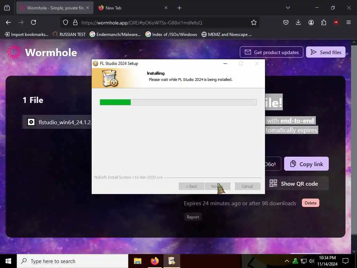Open the Firefox account icon

click(x=311, y=22)
